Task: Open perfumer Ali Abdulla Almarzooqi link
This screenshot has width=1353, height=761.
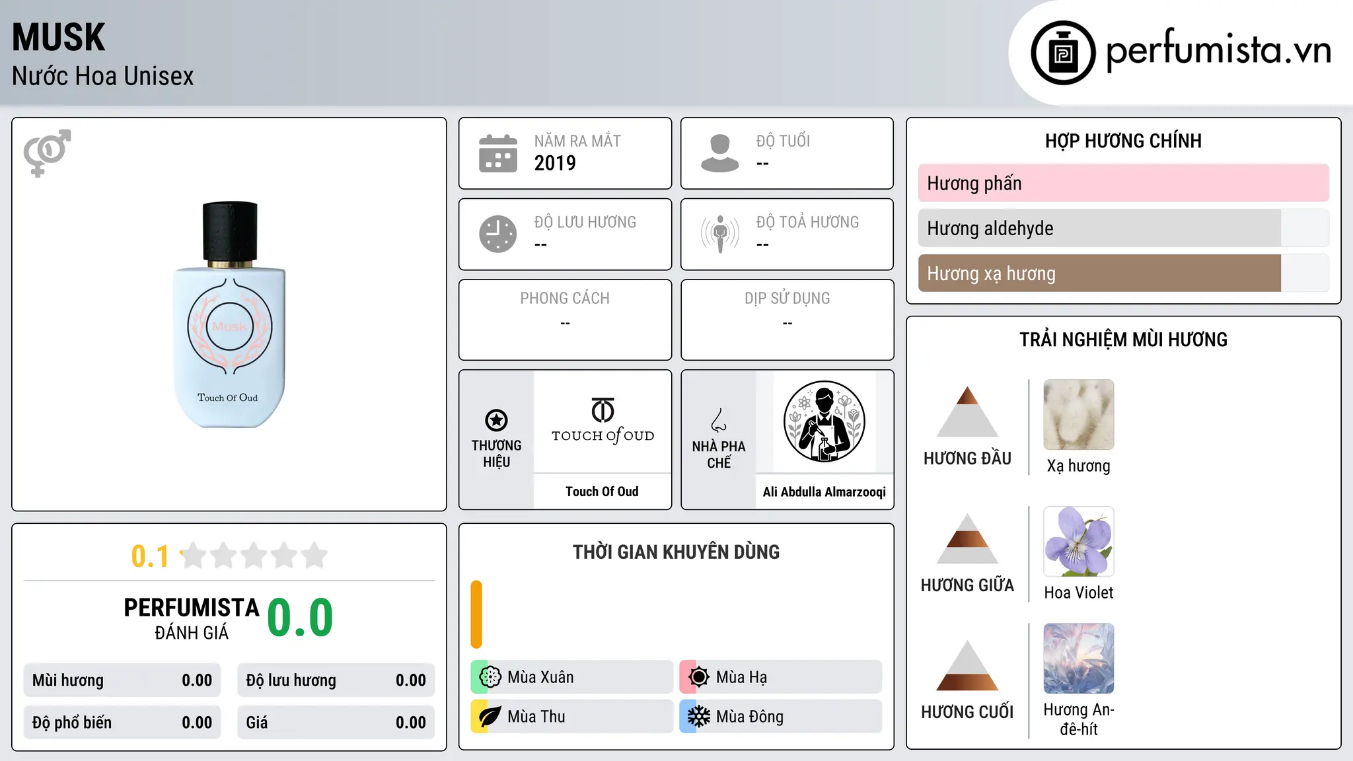Action: (x=824, y=491)
